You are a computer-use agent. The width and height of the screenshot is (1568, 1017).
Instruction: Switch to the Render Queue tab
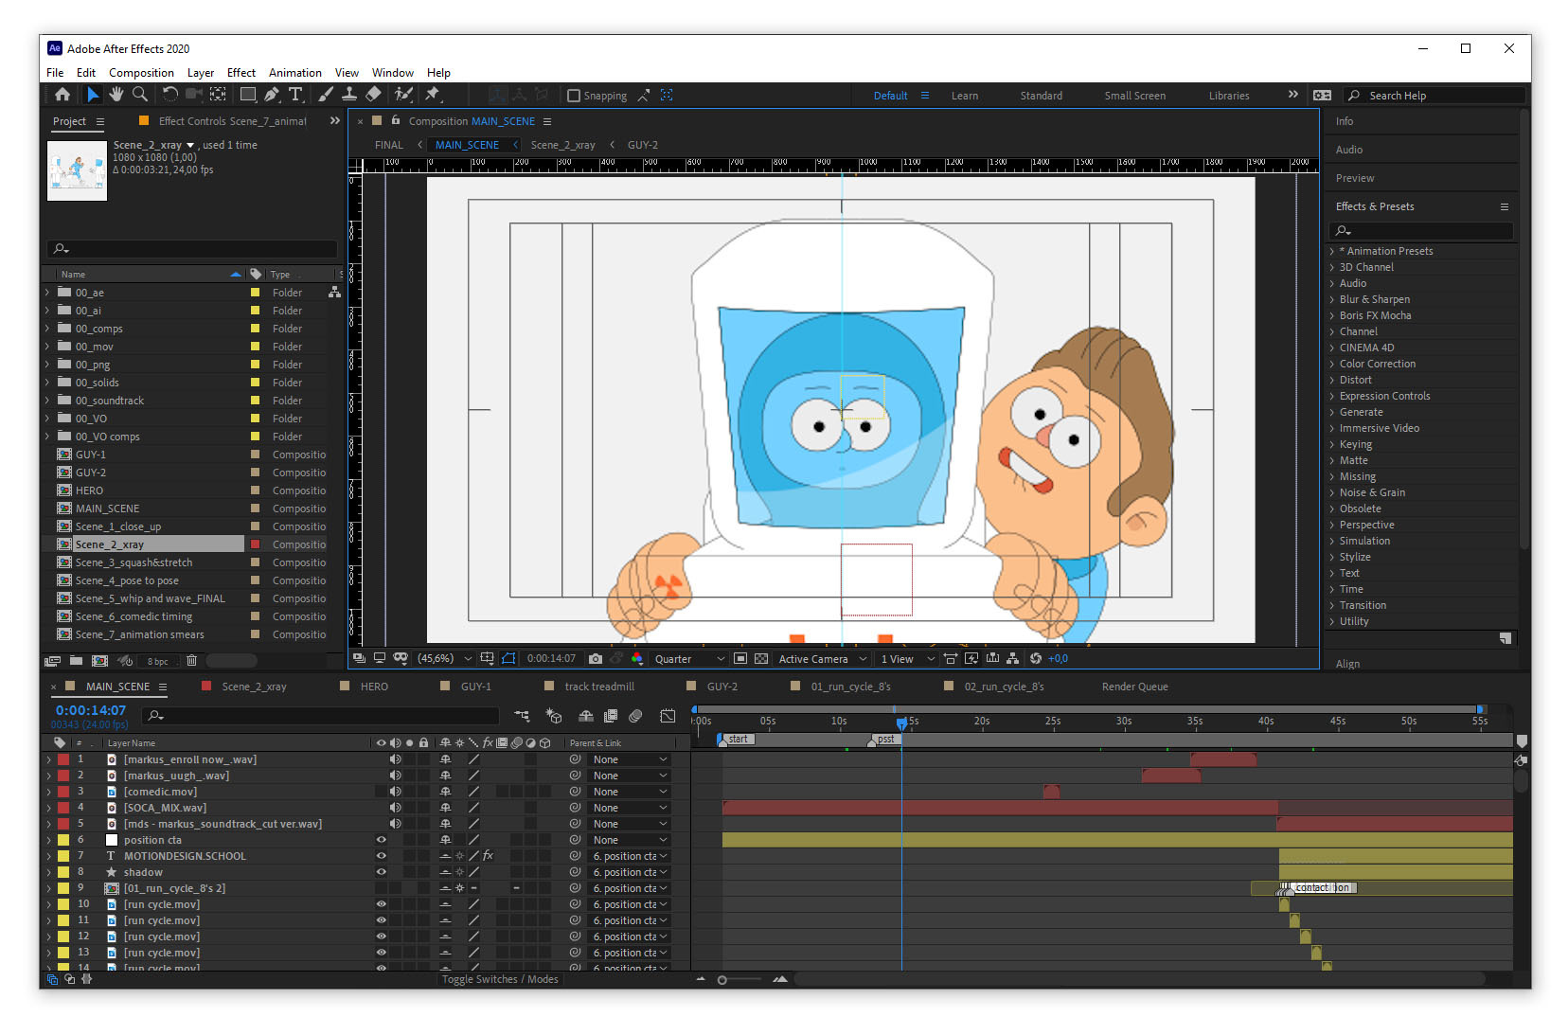pos(1133,686)
